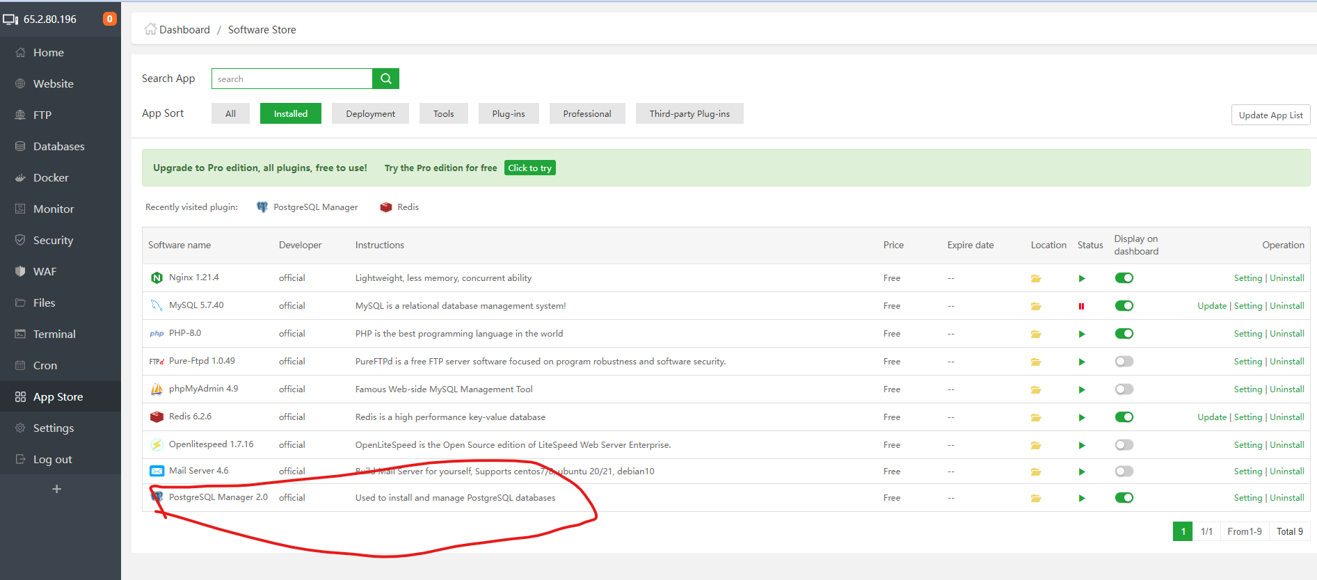Click Openlitespeed running status icon
Viewport: 1317px width, 580px height.
point(1082,445)
